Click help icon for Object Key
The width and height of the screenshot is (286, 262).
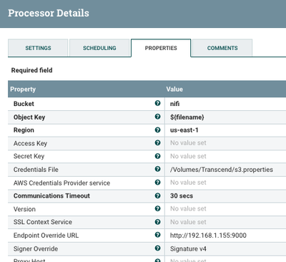tap(157, 117)
